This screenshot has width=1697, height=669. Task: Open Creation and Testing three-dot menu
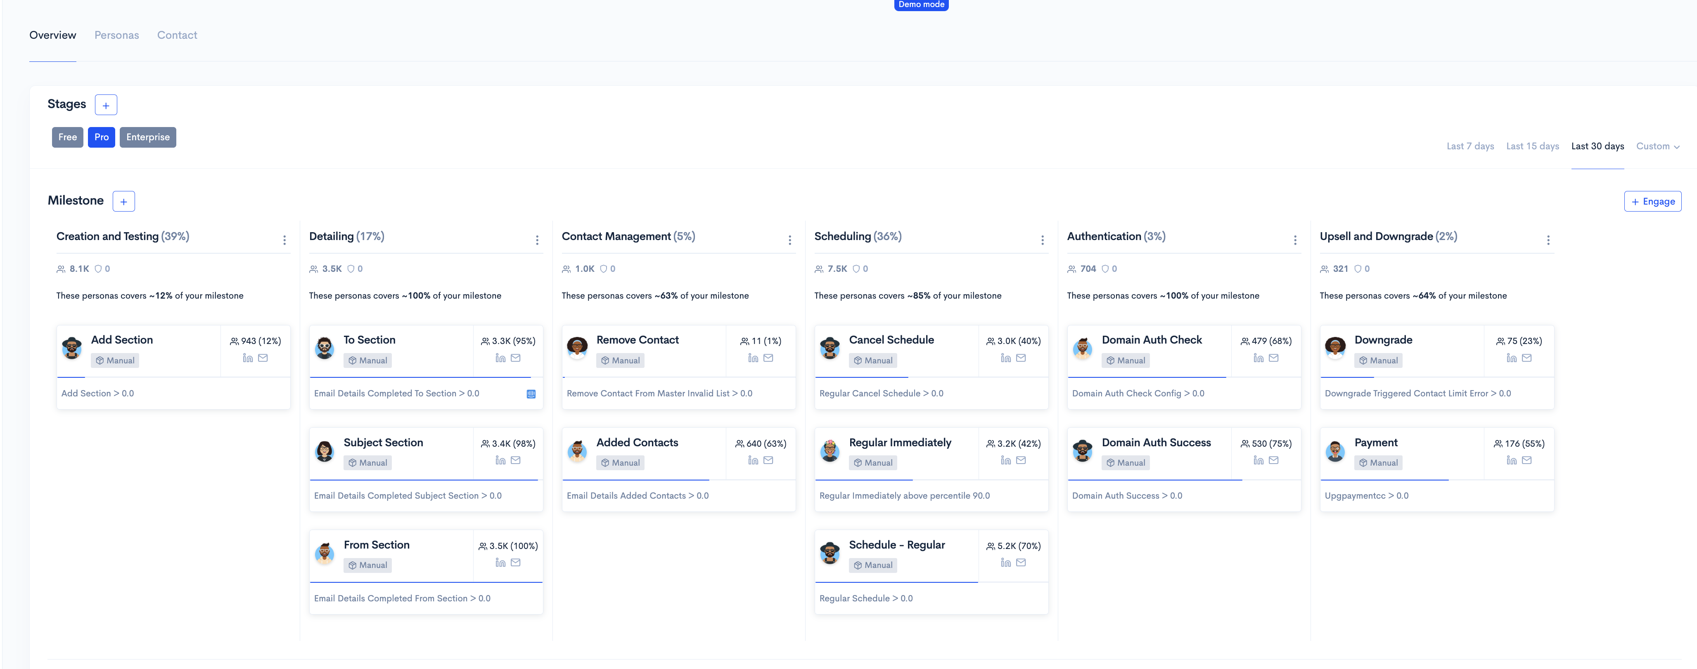[284, 240]
